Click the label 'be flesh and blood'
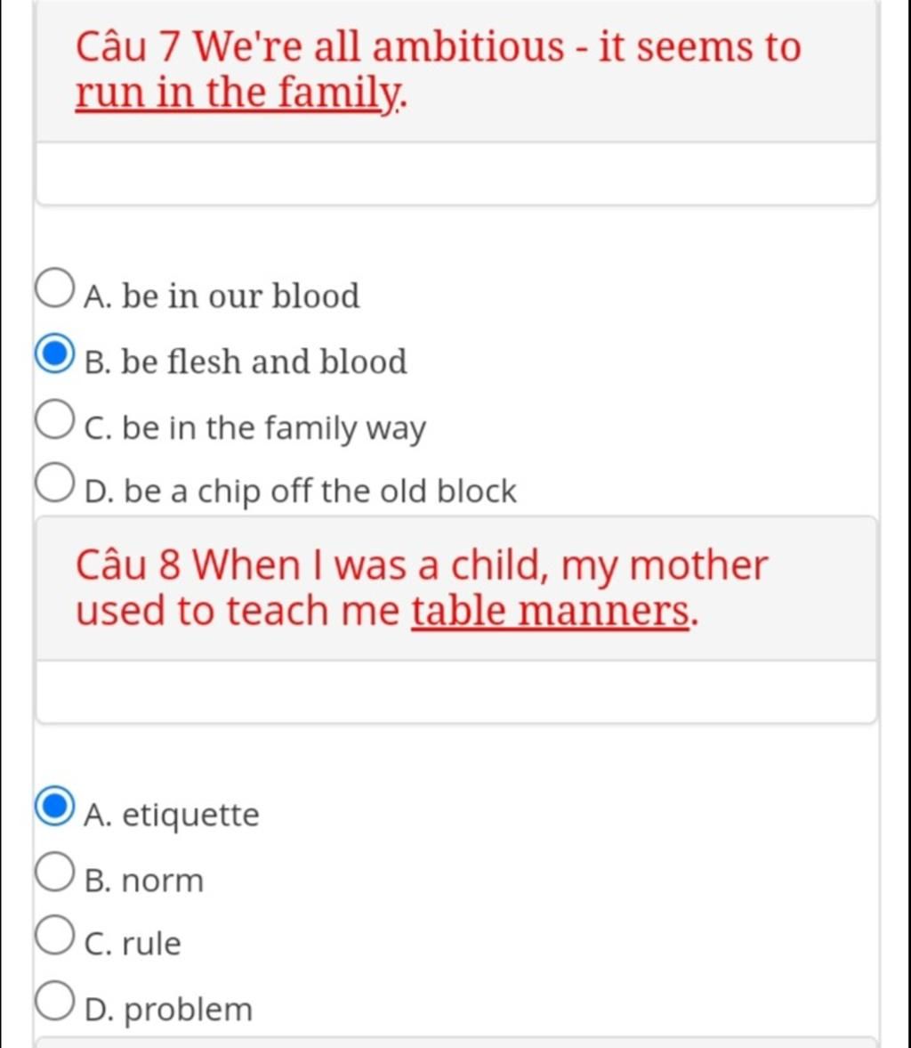 (x=264, y=362)
